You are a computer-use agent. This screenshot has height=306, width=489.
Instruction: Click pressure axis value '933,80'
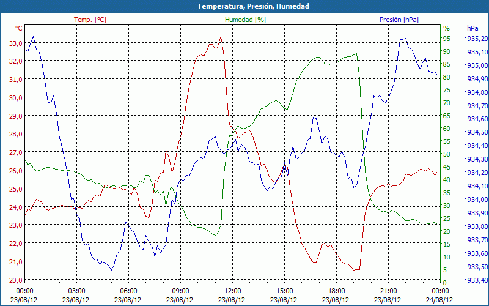click(477, 226)
